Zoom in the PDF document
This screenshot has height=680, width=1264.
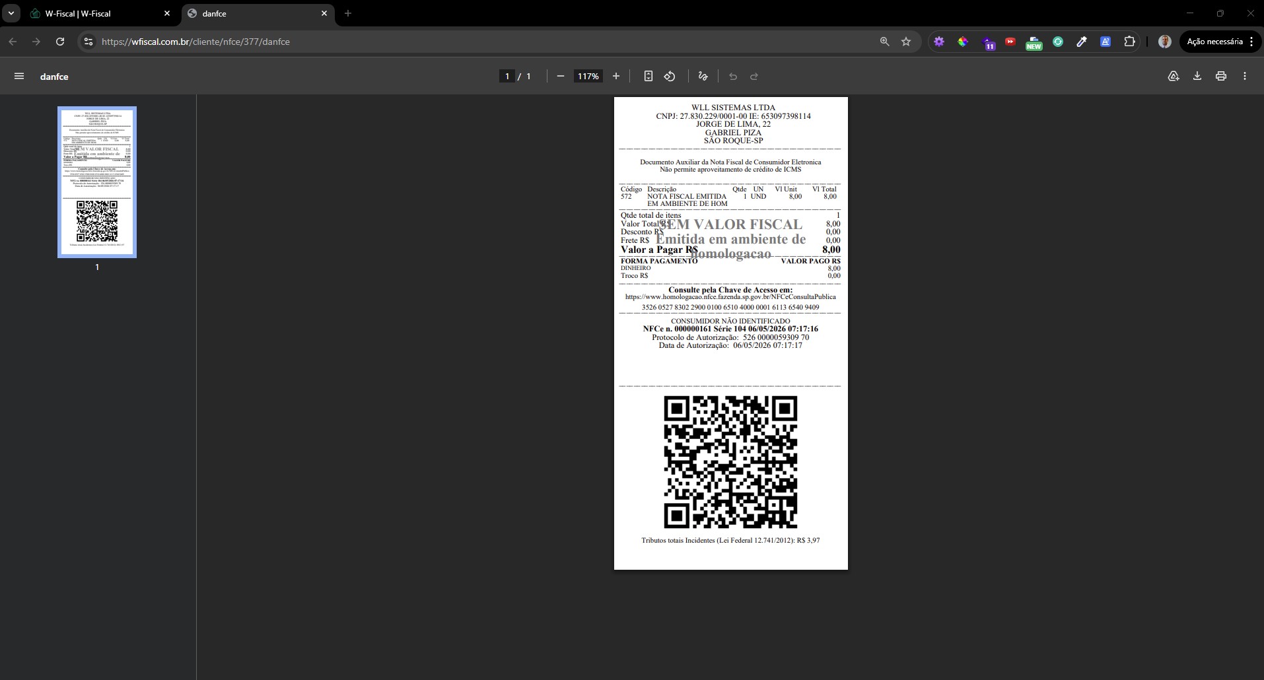click(616, 77)
